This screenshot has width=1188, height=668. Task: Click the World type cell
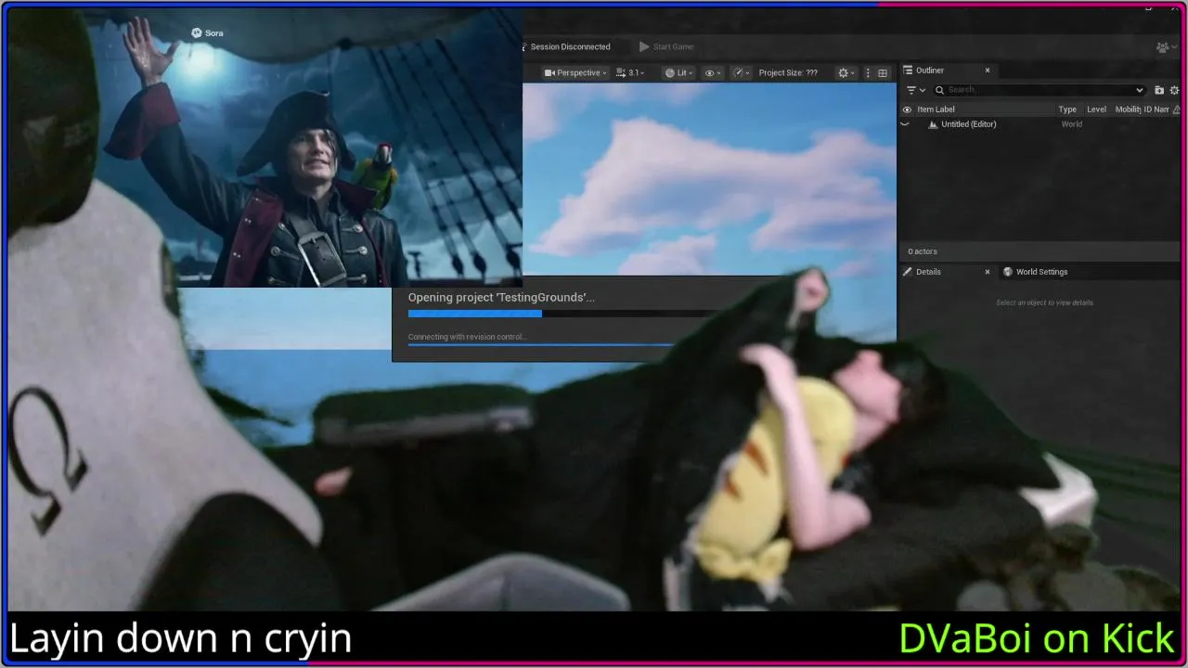(x=1071, y=124)
